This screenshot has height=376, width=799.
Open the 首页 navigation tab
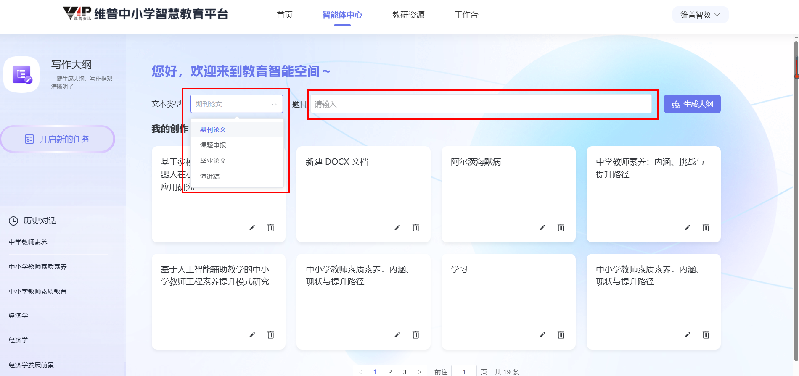coord(285,15)
